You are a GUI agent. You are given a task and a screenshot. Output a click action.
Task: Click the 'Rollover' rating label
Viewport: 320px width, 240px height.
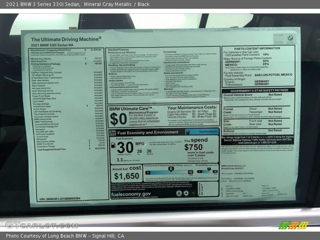pos(229,131)
